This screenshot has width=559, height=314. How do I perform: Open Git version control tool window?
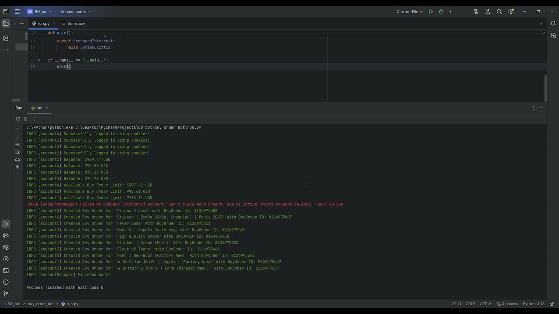click(6, 294)
